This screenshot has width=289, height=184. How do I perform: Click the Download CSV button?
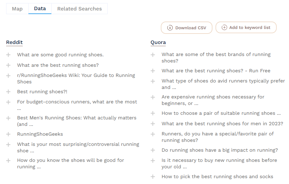coord(186,27)
